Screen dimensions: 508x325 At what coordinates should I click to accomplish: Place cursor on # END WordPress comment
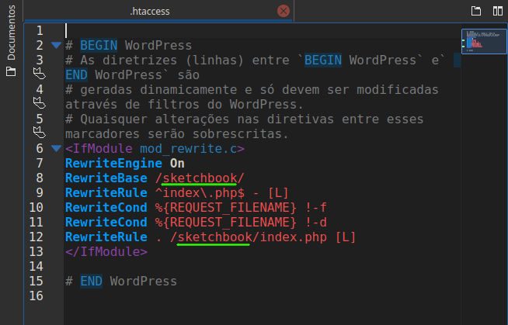pos(121,281)
